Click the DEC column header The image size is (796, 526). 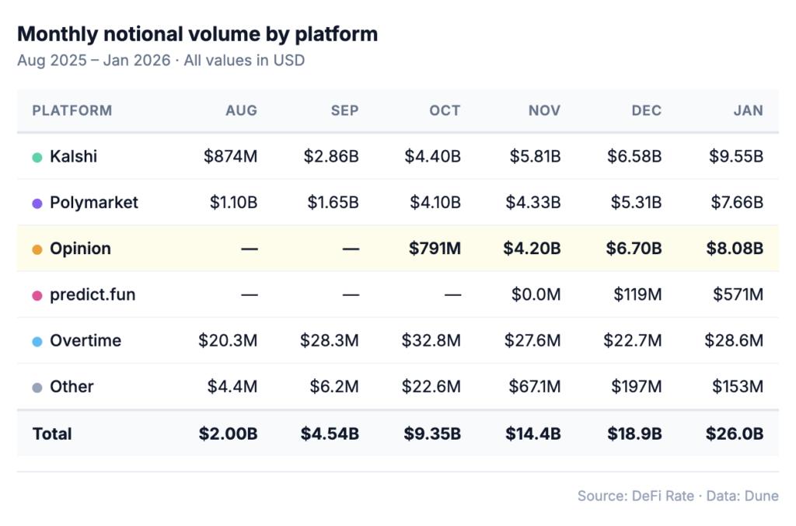point(646,110)
